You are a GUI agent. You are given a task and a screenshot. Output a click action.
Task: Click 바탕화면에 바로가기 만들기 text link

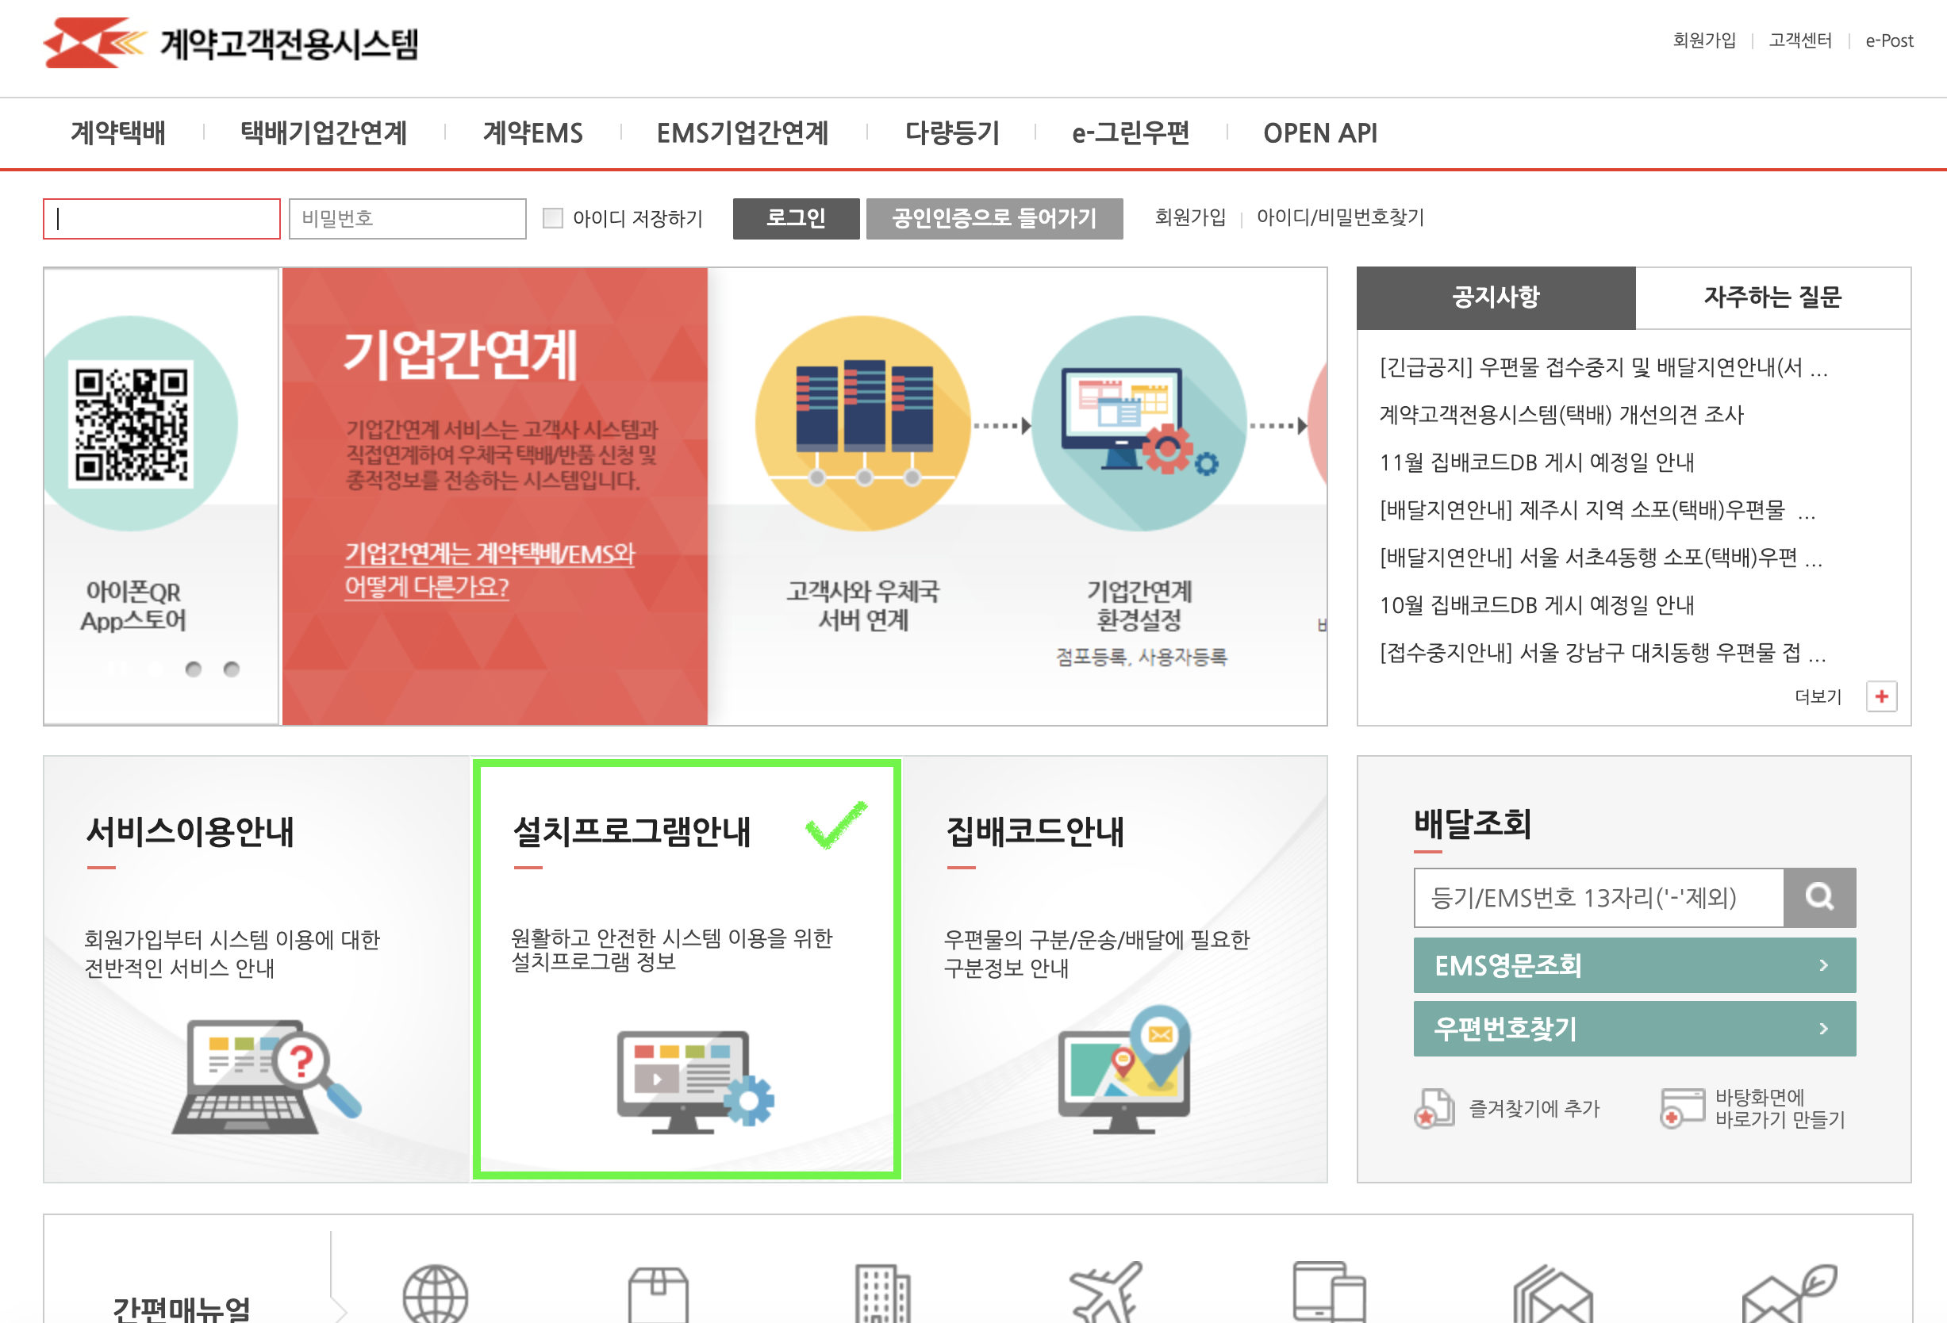[1780, 1108]
